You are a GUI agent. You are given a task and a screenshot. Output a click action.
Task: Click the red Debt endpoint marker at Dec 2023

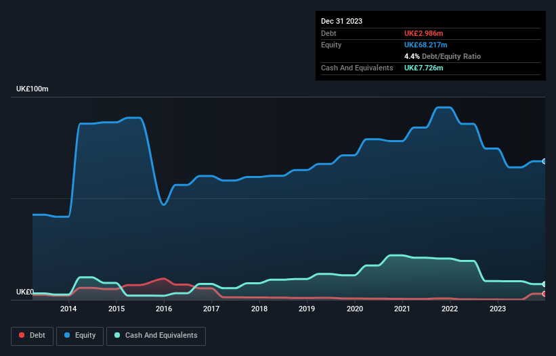coord(544,294)
